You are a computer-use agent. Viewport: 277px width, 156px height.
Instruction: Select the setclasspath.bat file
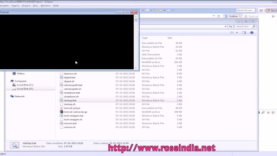[x=73, y=85]
